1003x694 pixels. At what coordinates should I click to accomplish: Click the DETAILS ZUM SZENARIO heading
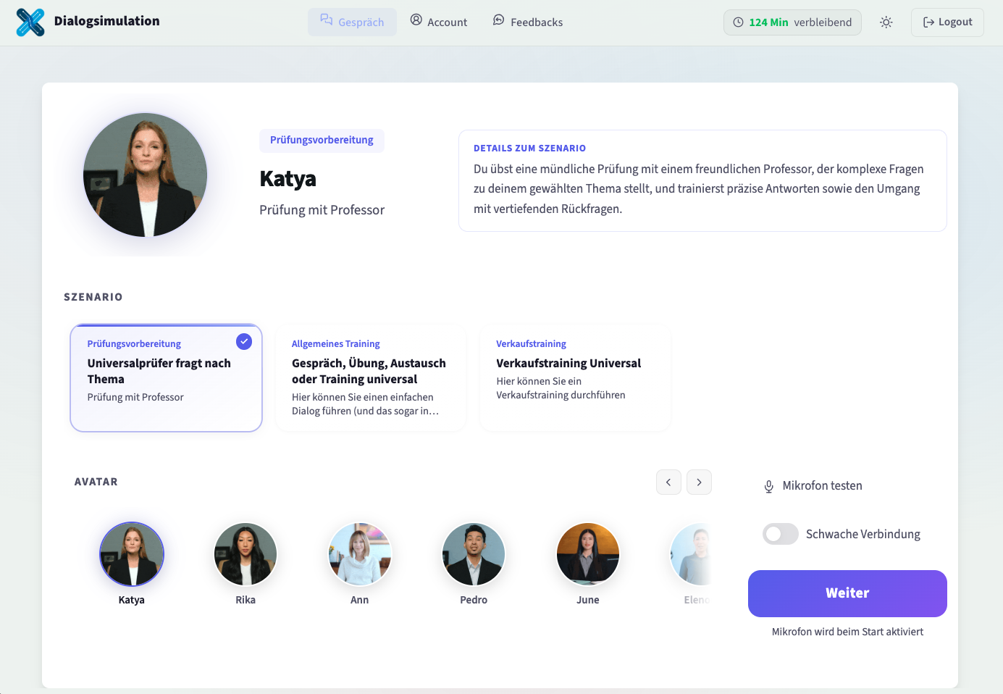tap(529, 148)
